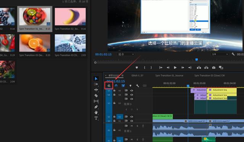
Task: Toggle the lock on track V4
Action: (114, 95)
